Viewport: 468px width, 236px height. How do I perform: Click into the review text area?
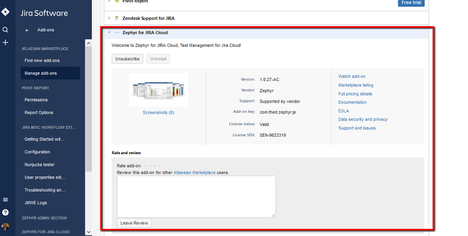coord(196,197)
